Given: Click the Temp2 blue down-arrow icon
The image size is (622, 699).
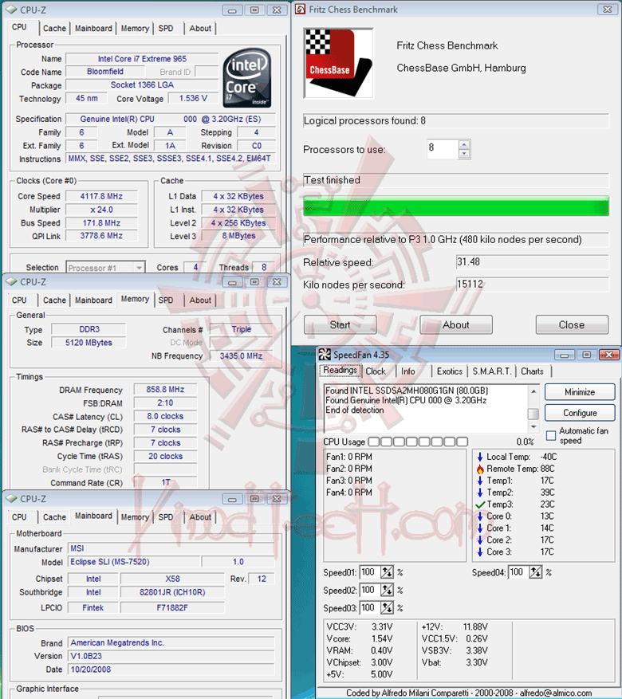Looking at the screenshot, I should point(480,493).
